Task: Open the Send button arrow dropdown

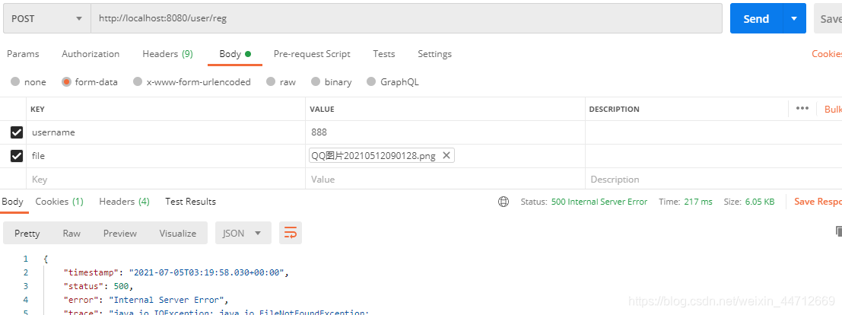Action: (x=794, y=18)
